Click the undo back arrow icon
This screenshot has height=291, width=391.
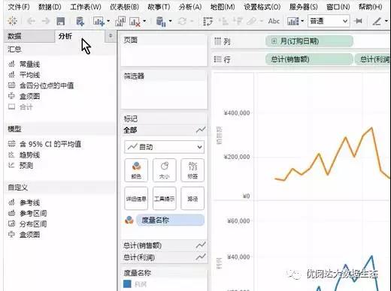(31, 21)
